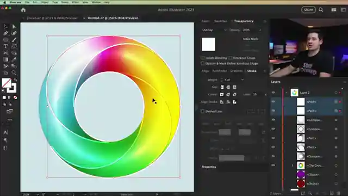
Task: Check Opacity & Mask Define Knockout Shape
Action: click(x=202, y=63)
